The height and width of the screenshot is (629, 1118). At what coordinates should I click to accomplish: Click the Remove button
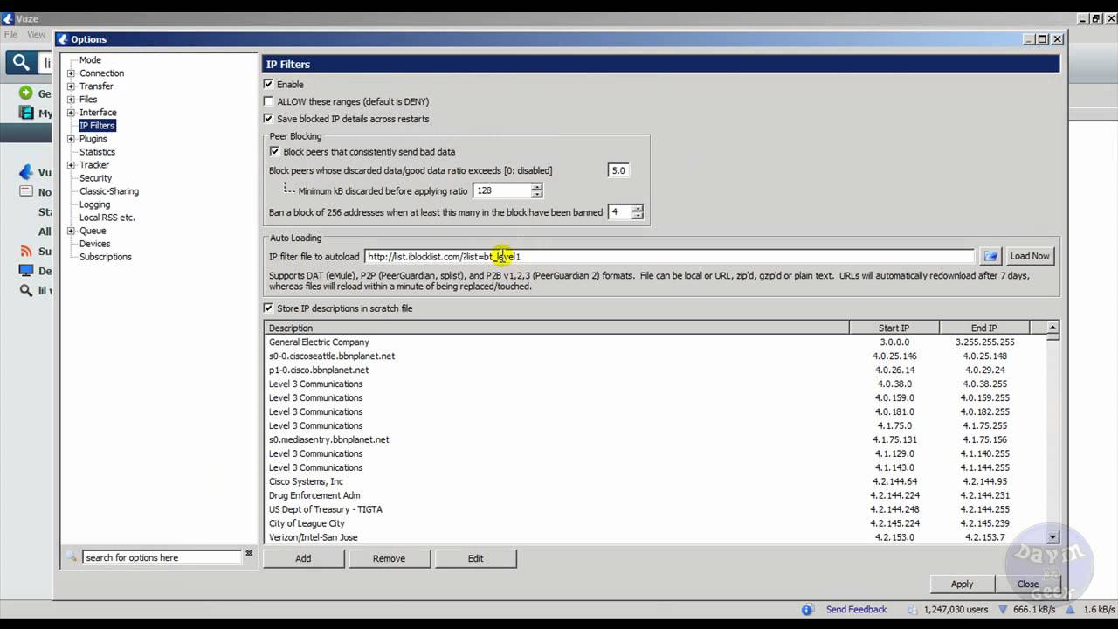point(389,558)
